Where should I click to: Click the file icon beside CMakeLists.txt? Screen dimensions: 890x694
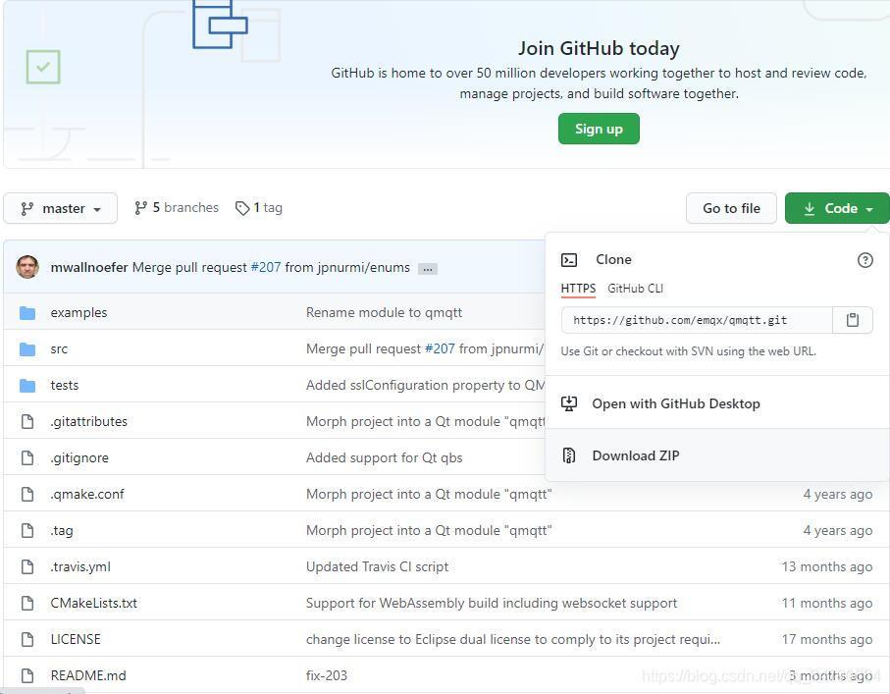(x=27, y=604)
